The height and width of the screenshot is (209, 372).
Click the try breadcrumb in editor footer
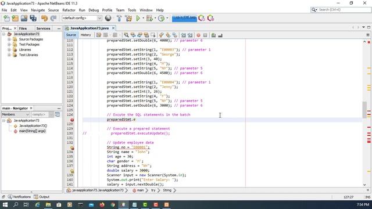tap(153, 190)
